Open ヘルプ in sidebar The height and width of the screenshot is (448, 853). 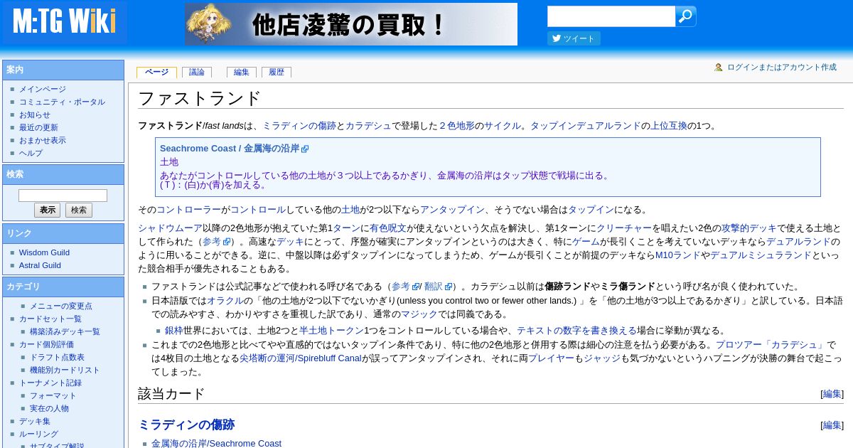[31, 154]
